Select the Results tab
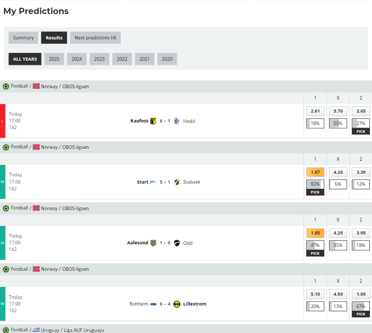The image size is (372, 333). [x=54, y=38]
